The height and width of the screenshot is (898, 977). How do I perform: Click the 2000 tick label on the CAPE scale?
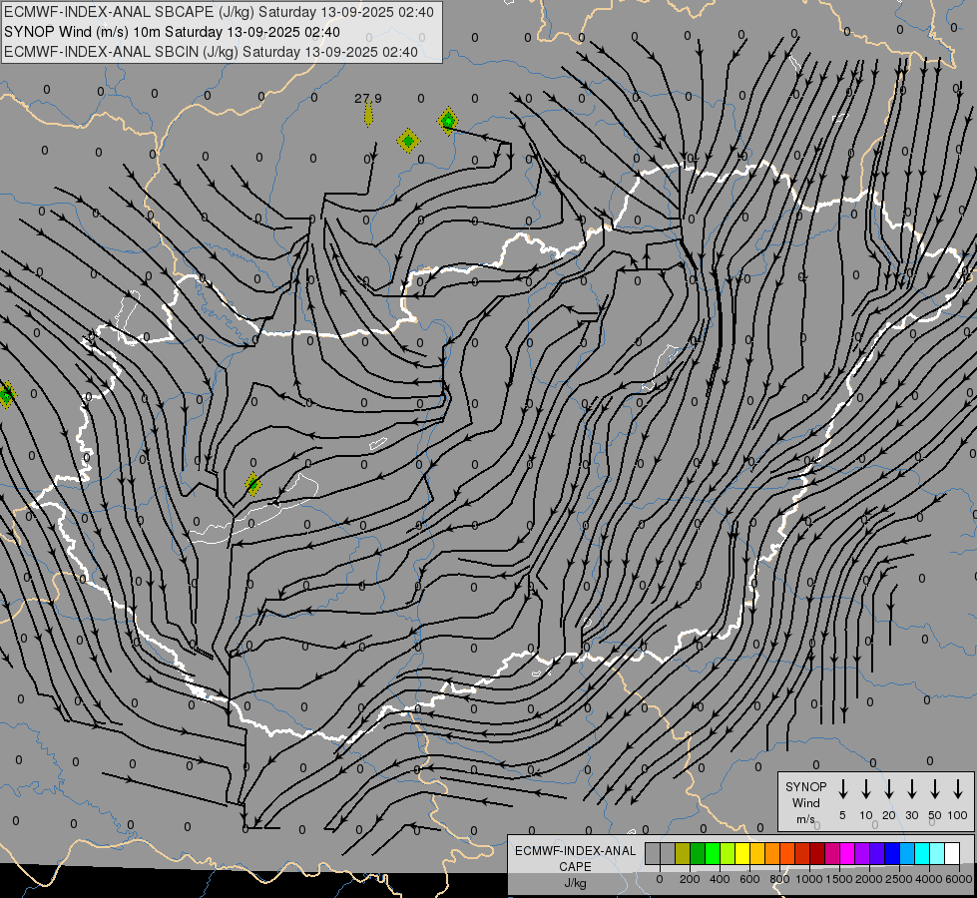pyautogui.click(x=869, y=879)
